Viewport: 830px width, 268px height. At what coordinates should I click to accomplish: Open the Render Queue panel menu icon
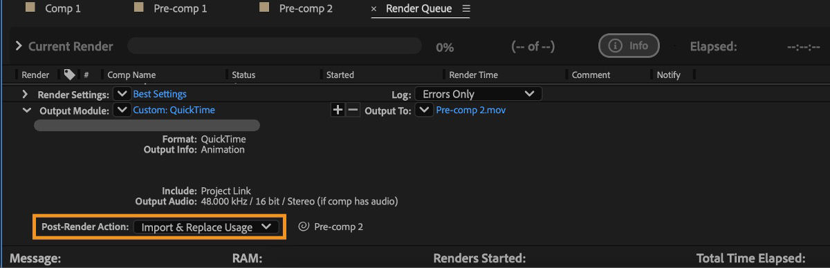(x=465, y=9)
